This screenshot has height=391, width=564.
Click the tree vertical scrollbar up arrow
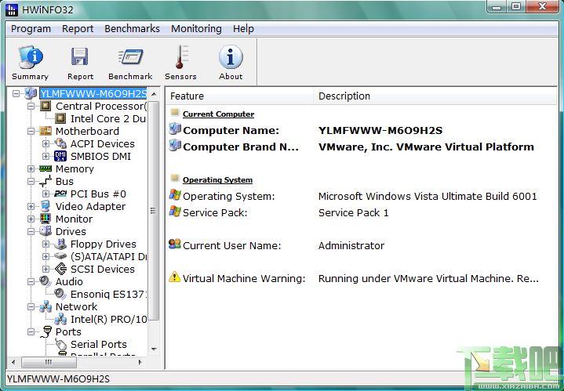point(154,94)
